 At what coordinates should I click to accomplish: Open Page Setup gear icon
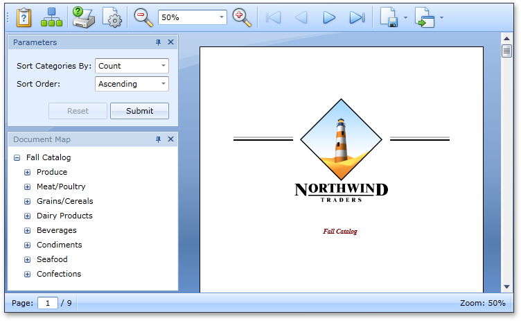112,17
